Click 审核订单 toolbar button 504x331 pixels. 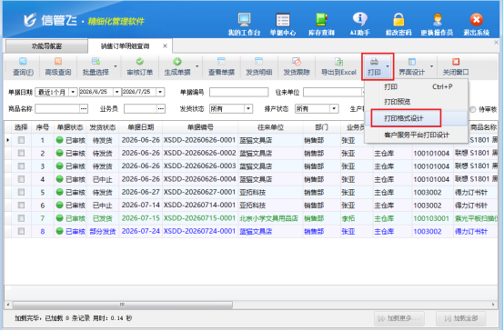click(x=139, y=66)
